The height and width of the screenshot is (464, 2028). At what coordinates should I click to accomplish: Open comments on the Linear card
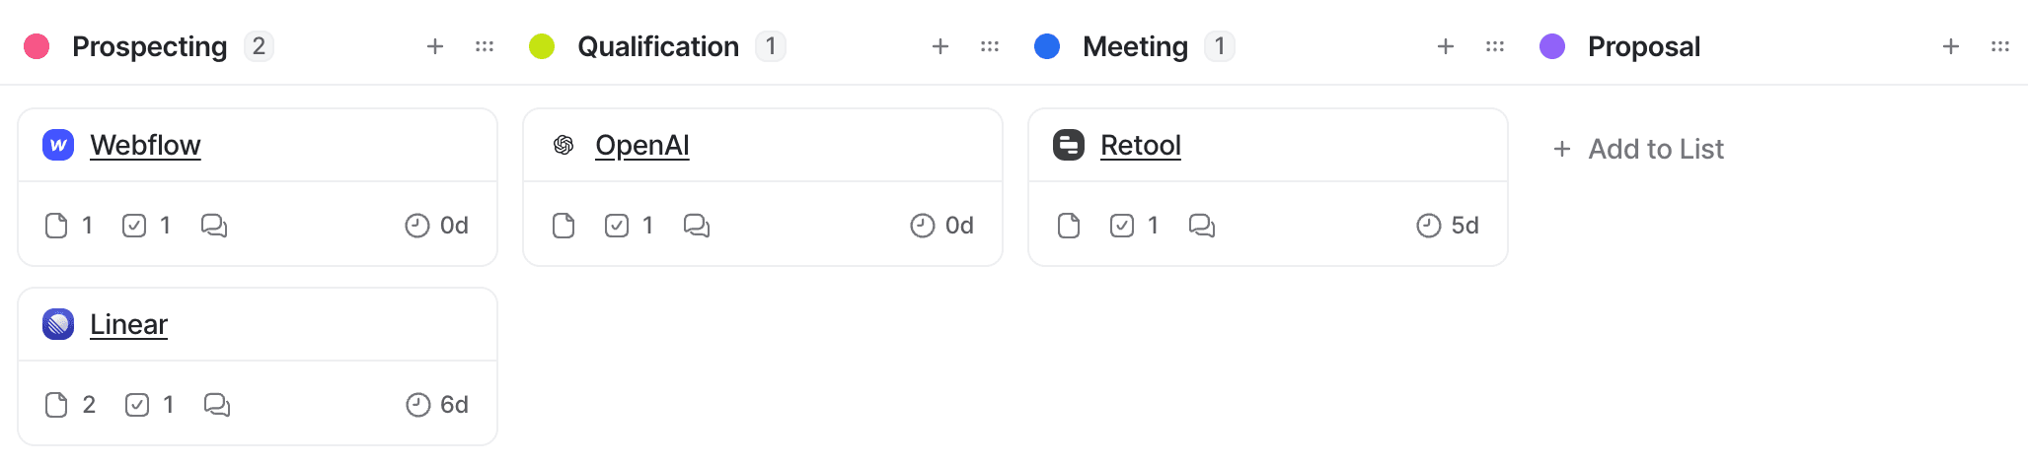(217, 405)
